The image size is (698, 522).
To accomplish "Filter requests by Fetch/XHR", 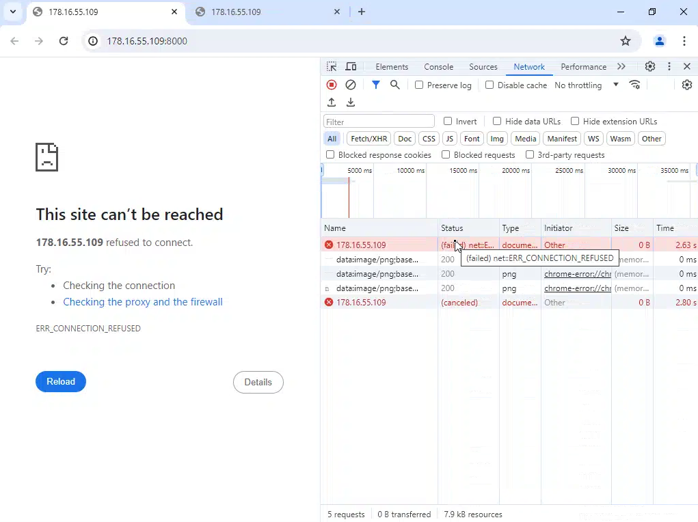I will pos(368,139).
